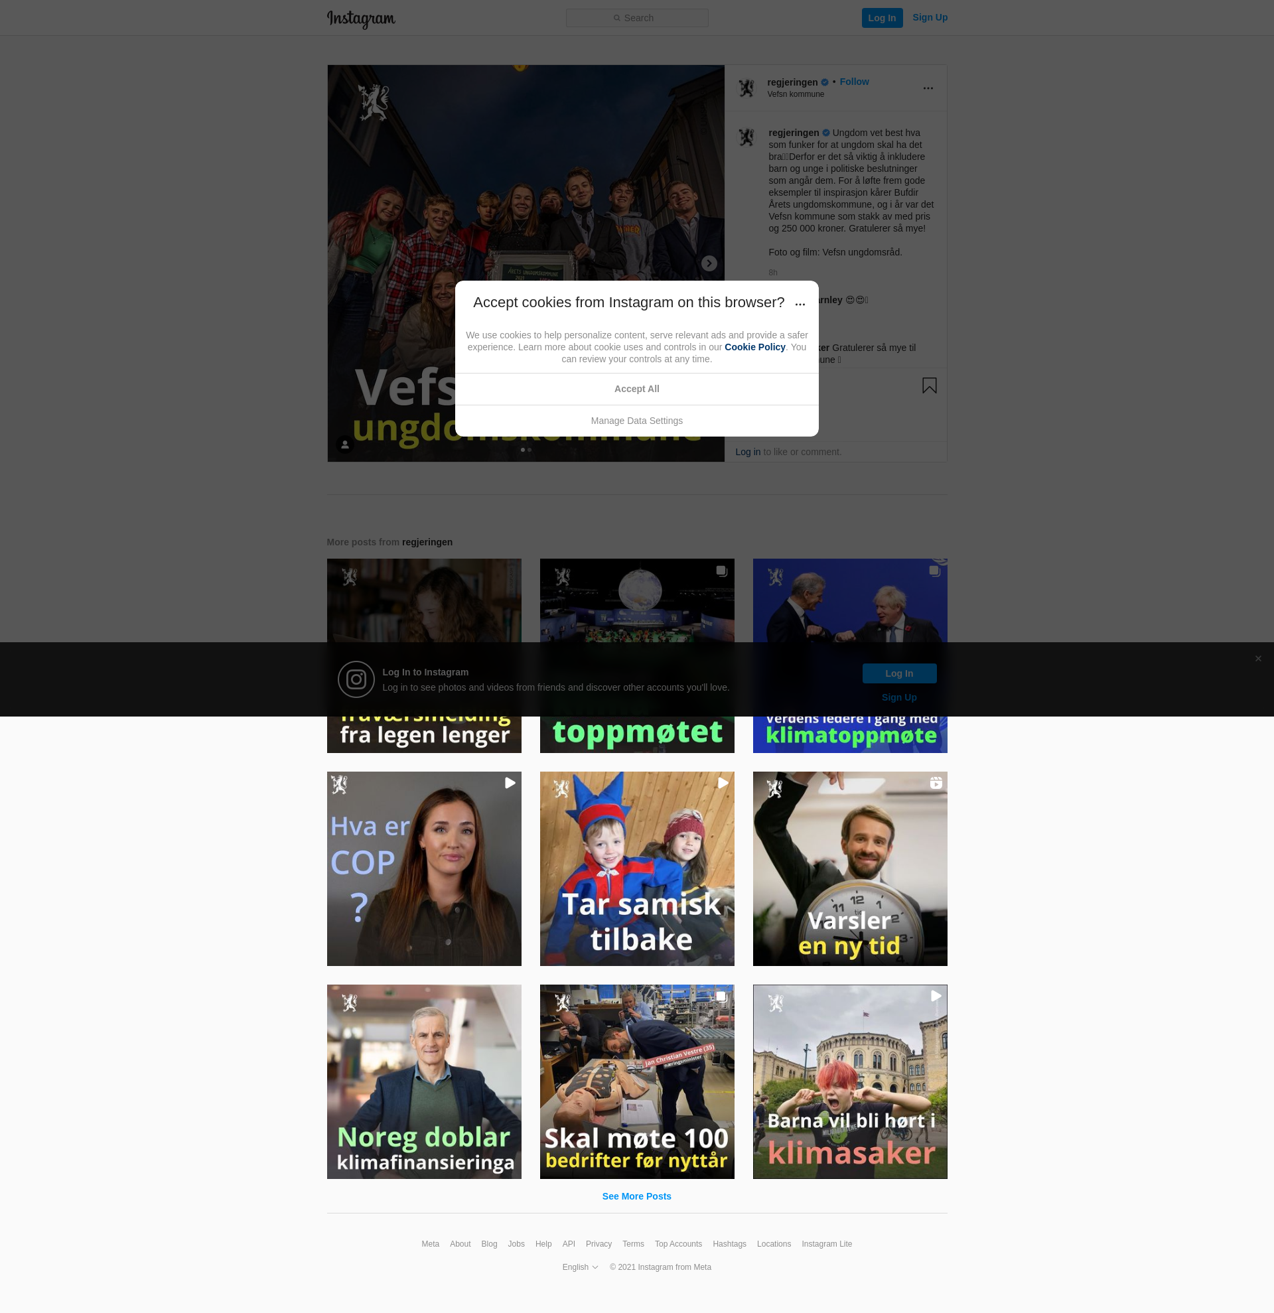Accept All cookies
Image resolution: width=1274 pixels, height=1313 pixels.
(x=637, y=389)
